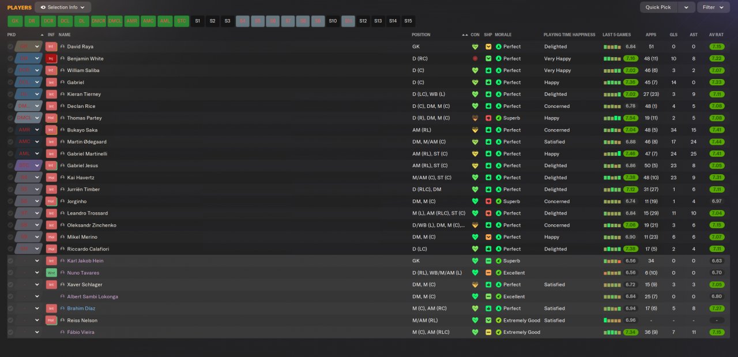Toggle the selection check for William Saliba
This screenshot has height=357, width=738.
(10, 70)
